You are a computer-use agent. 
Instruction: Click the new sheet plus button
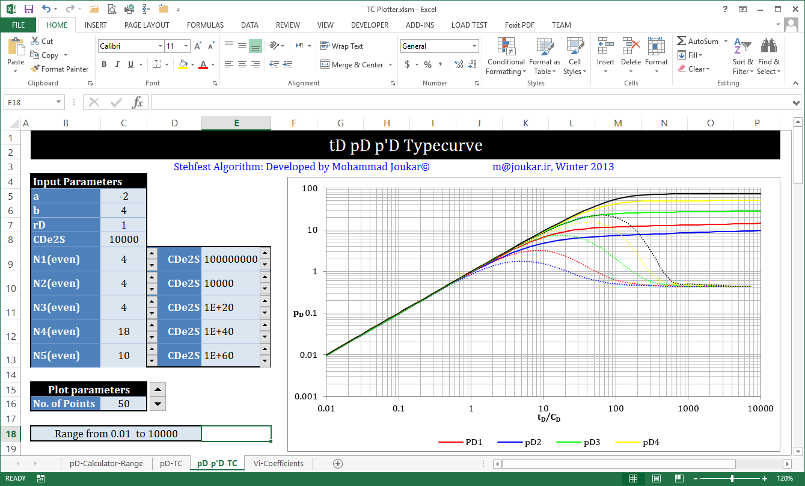pyautogui.click(x=338, y=463)
